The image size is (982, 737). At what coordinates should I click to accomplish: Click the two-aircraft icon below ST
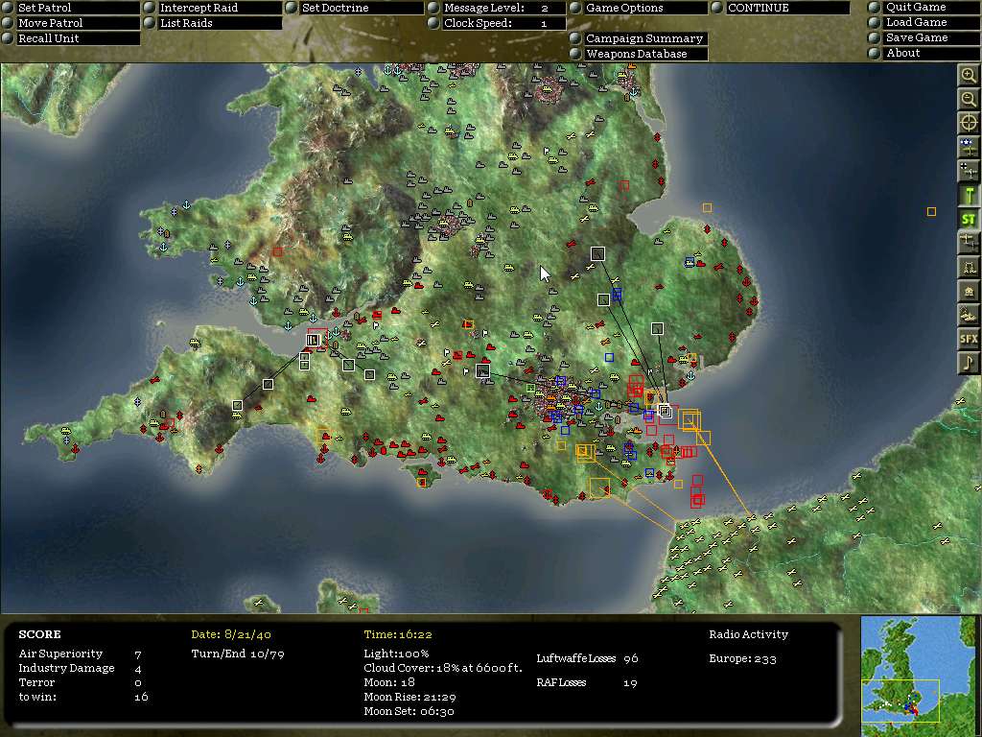[969, 243]
